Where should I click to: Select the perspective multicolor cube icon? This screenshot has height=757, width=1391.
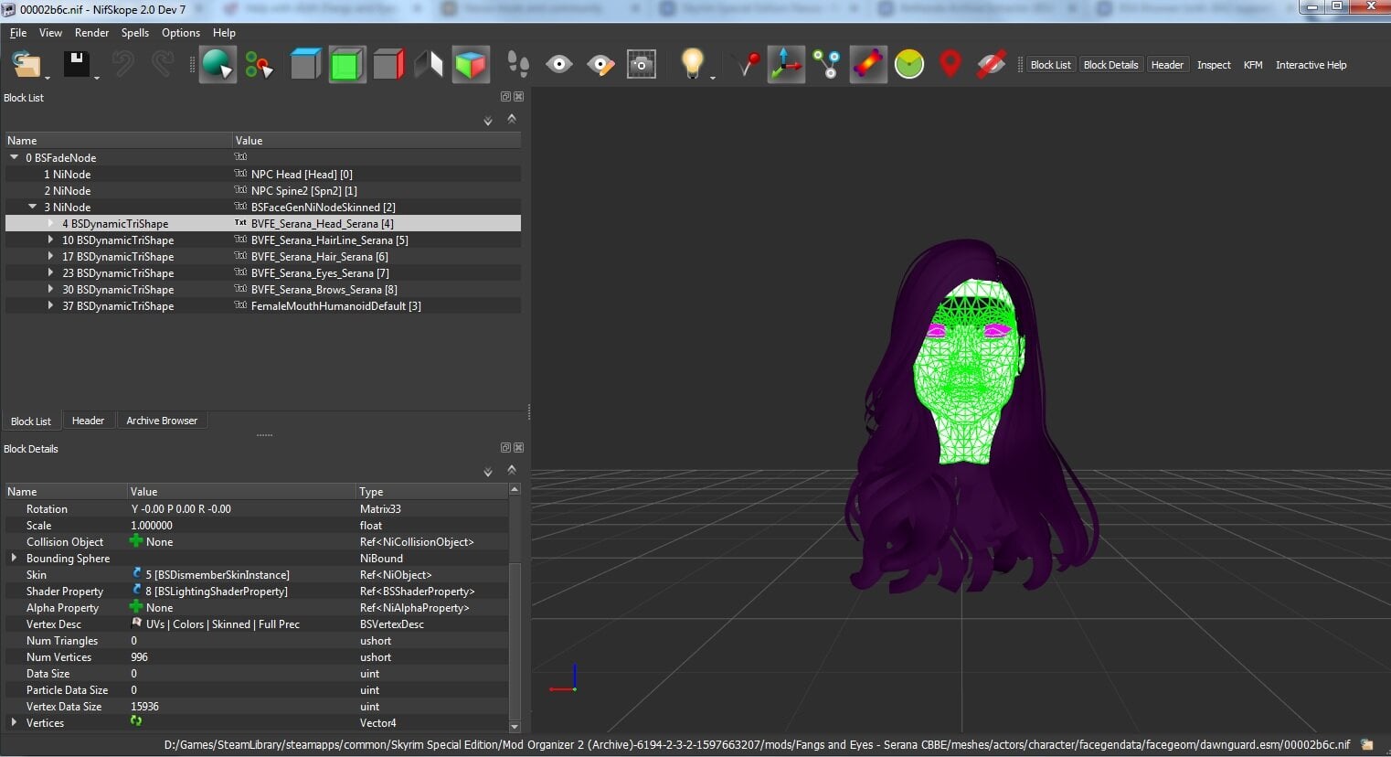click(x=471, y=65)
